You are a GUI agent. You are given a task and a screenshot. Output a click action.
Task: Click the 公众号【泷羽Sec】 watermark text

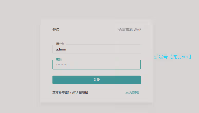click(173, 57)
